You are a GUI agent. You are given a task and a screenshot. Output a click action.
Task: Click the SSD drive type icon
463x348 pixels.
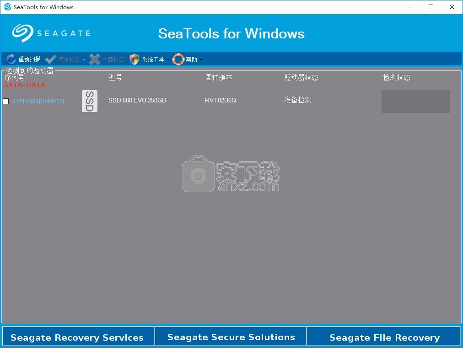pos(90,101)
